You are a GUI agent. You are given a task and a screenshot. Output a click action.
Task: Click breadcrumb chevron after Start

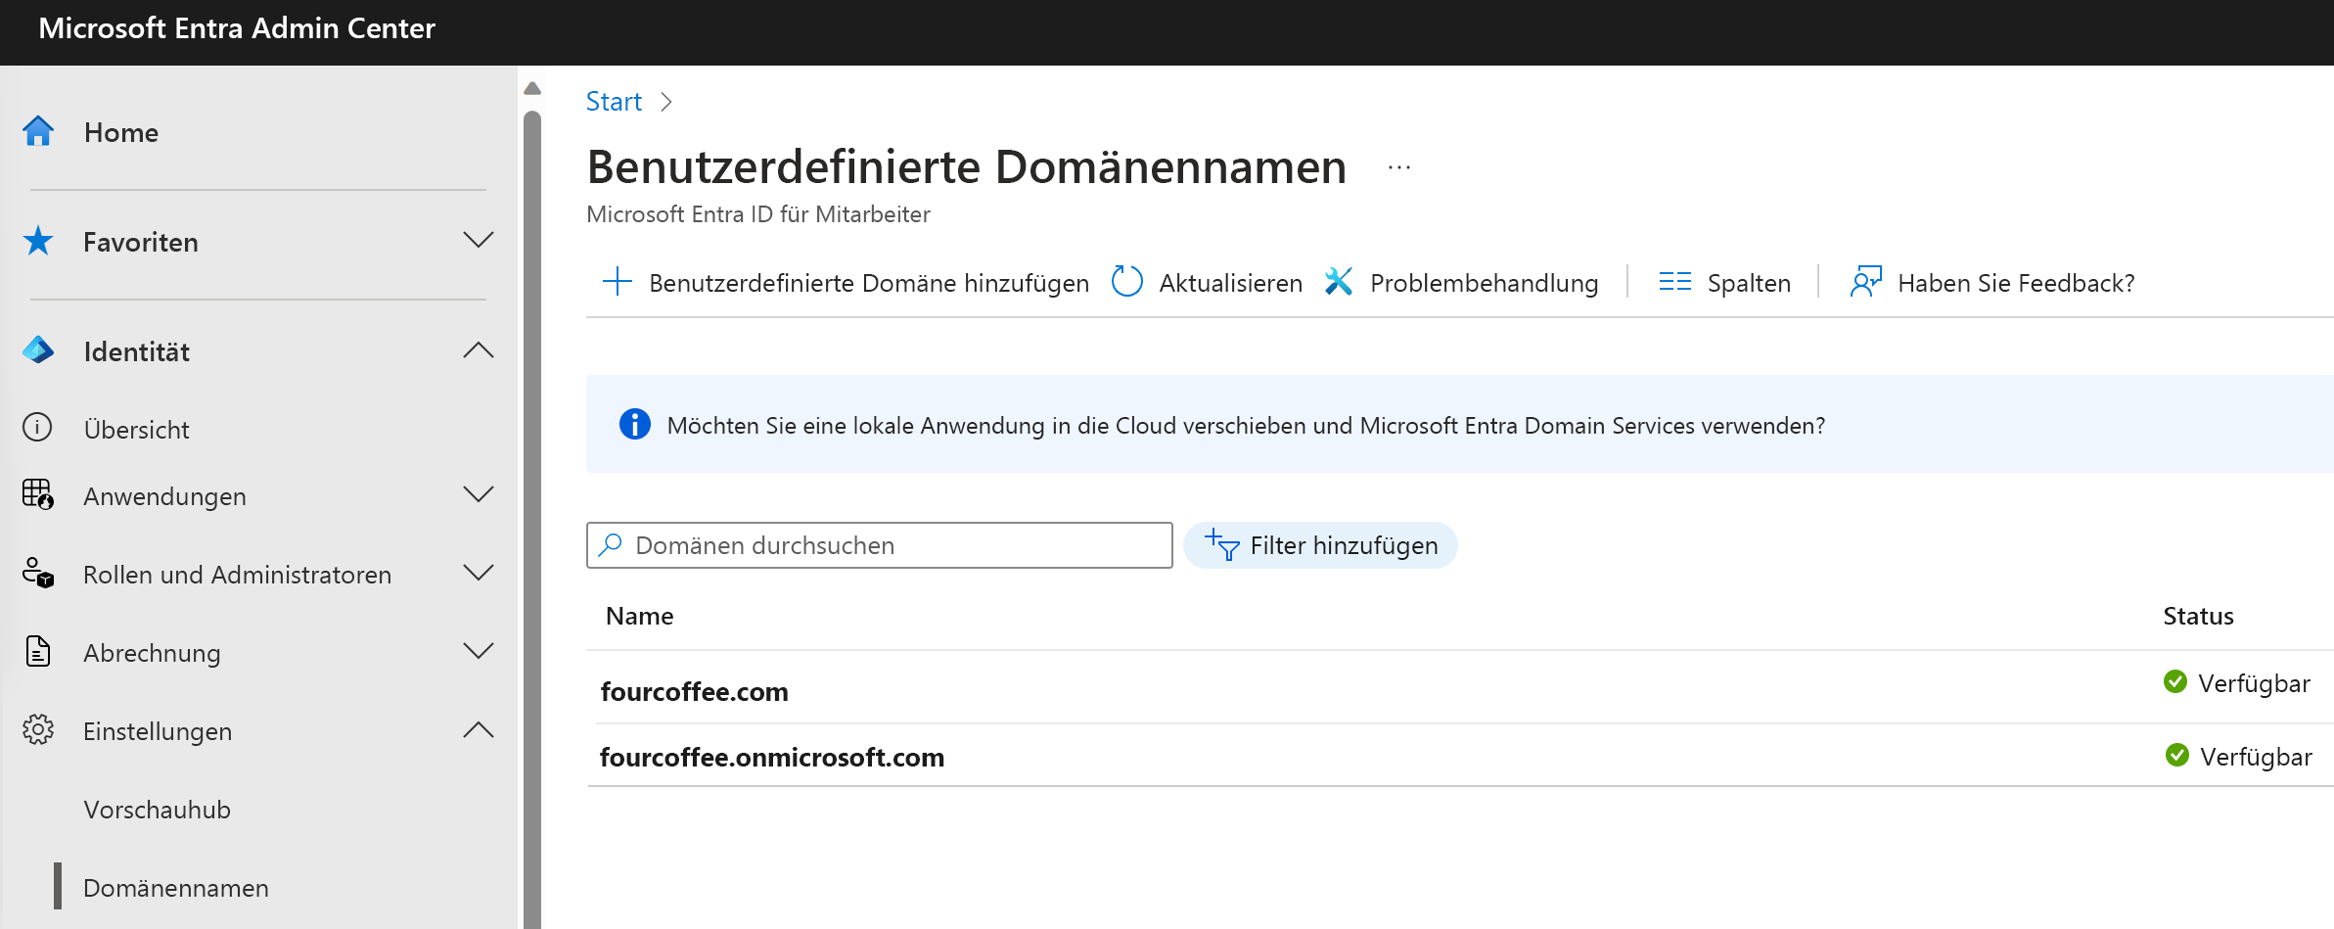[x=666, y=102]
